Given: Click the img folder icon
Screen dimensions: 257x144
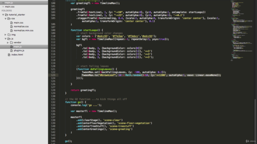Looking at the screenshot, I should [x=9, y=35].
